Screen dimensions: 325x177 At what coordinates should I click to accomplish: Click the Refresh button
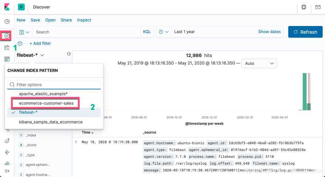(x=305, y=32)
